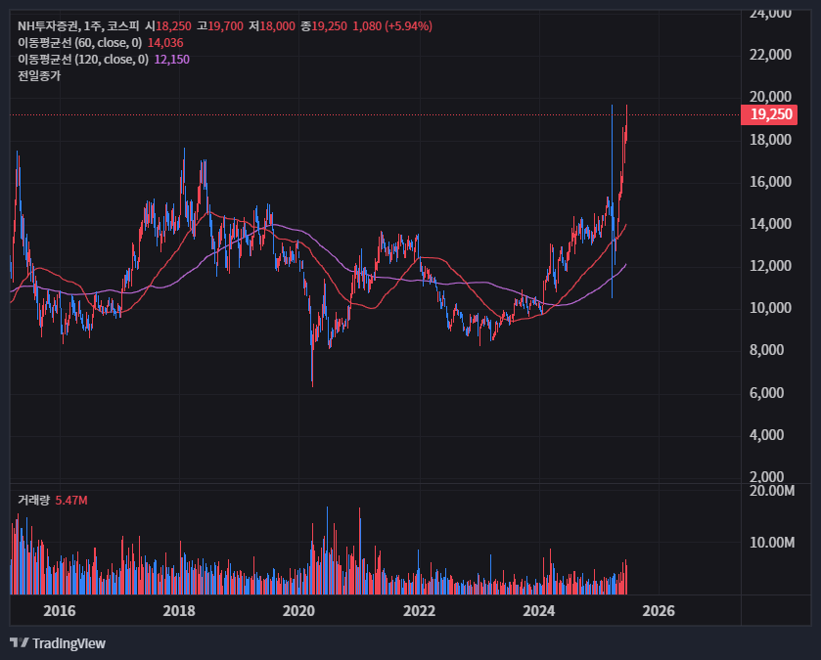Click the 14,000 price axis label
The width and height of the screenshot is (821, 660).
pyautogui.click(x=770, y=224)
